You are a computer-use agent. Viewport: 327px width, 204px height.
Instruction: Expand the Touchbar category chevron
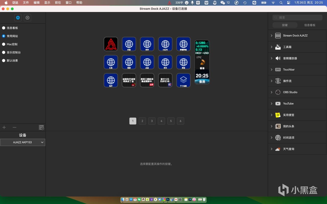272,70
